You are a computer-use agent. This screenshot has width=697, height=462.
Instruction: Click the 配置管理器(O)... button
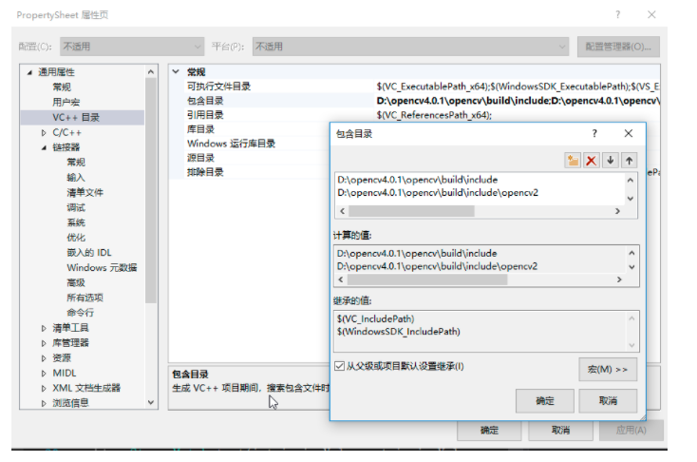coord(618,47)
